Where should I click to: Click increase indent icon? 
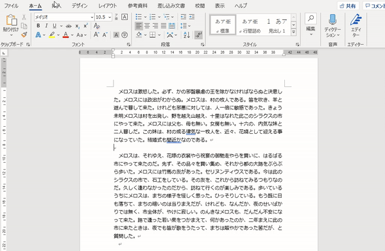click(191, 17)
